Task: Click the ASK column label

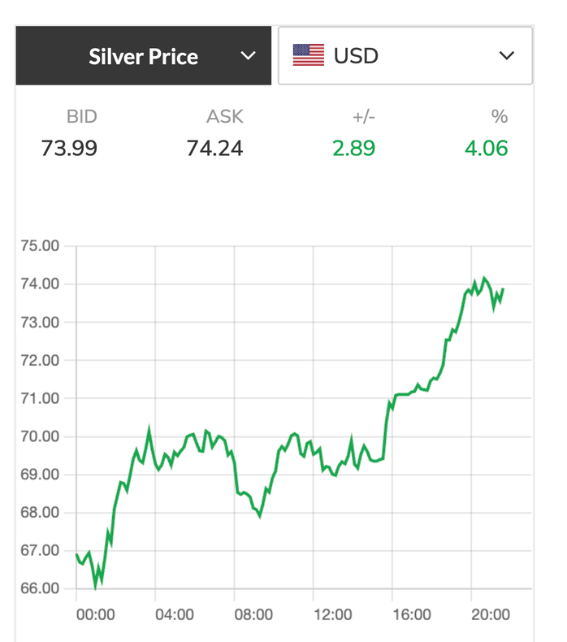Action: pyautogui.click(x=225, y=117)
